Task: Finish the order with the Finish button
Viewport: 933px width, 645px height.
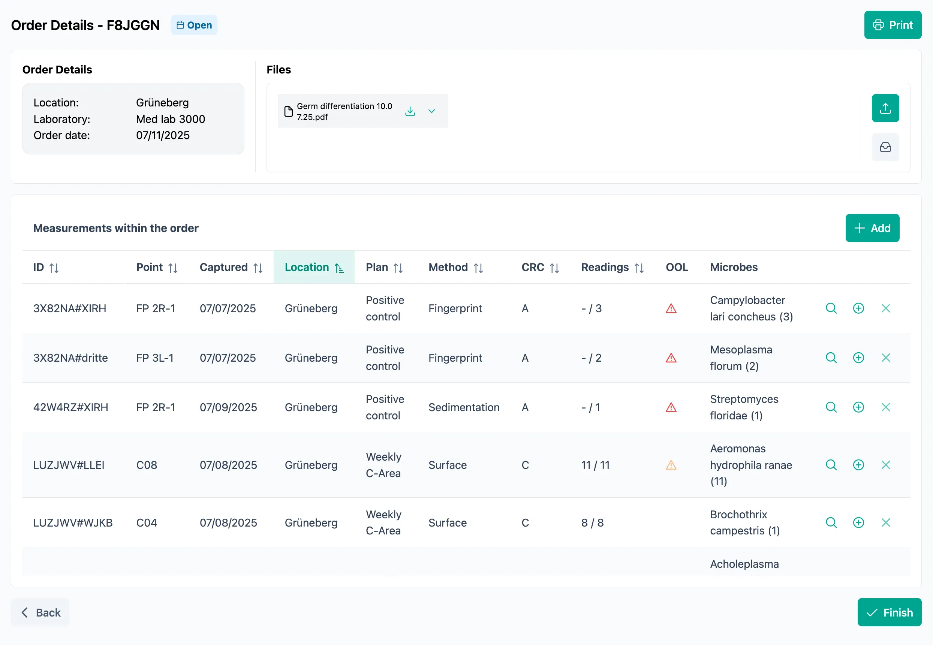Action: [x=890, y=612]
